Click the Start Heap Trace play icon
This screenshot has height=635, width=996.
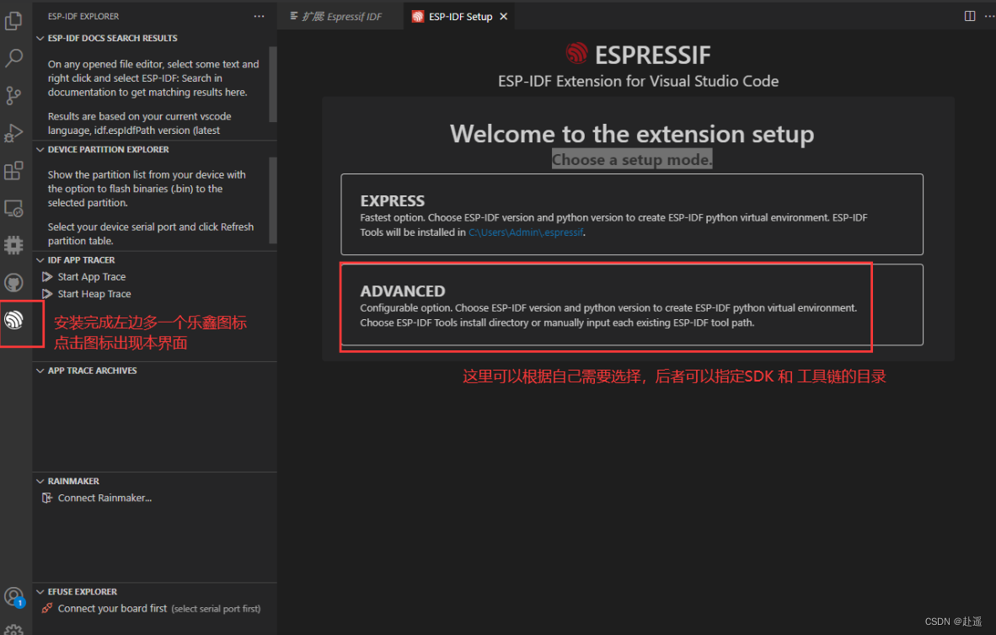click(x=47, y=294)
